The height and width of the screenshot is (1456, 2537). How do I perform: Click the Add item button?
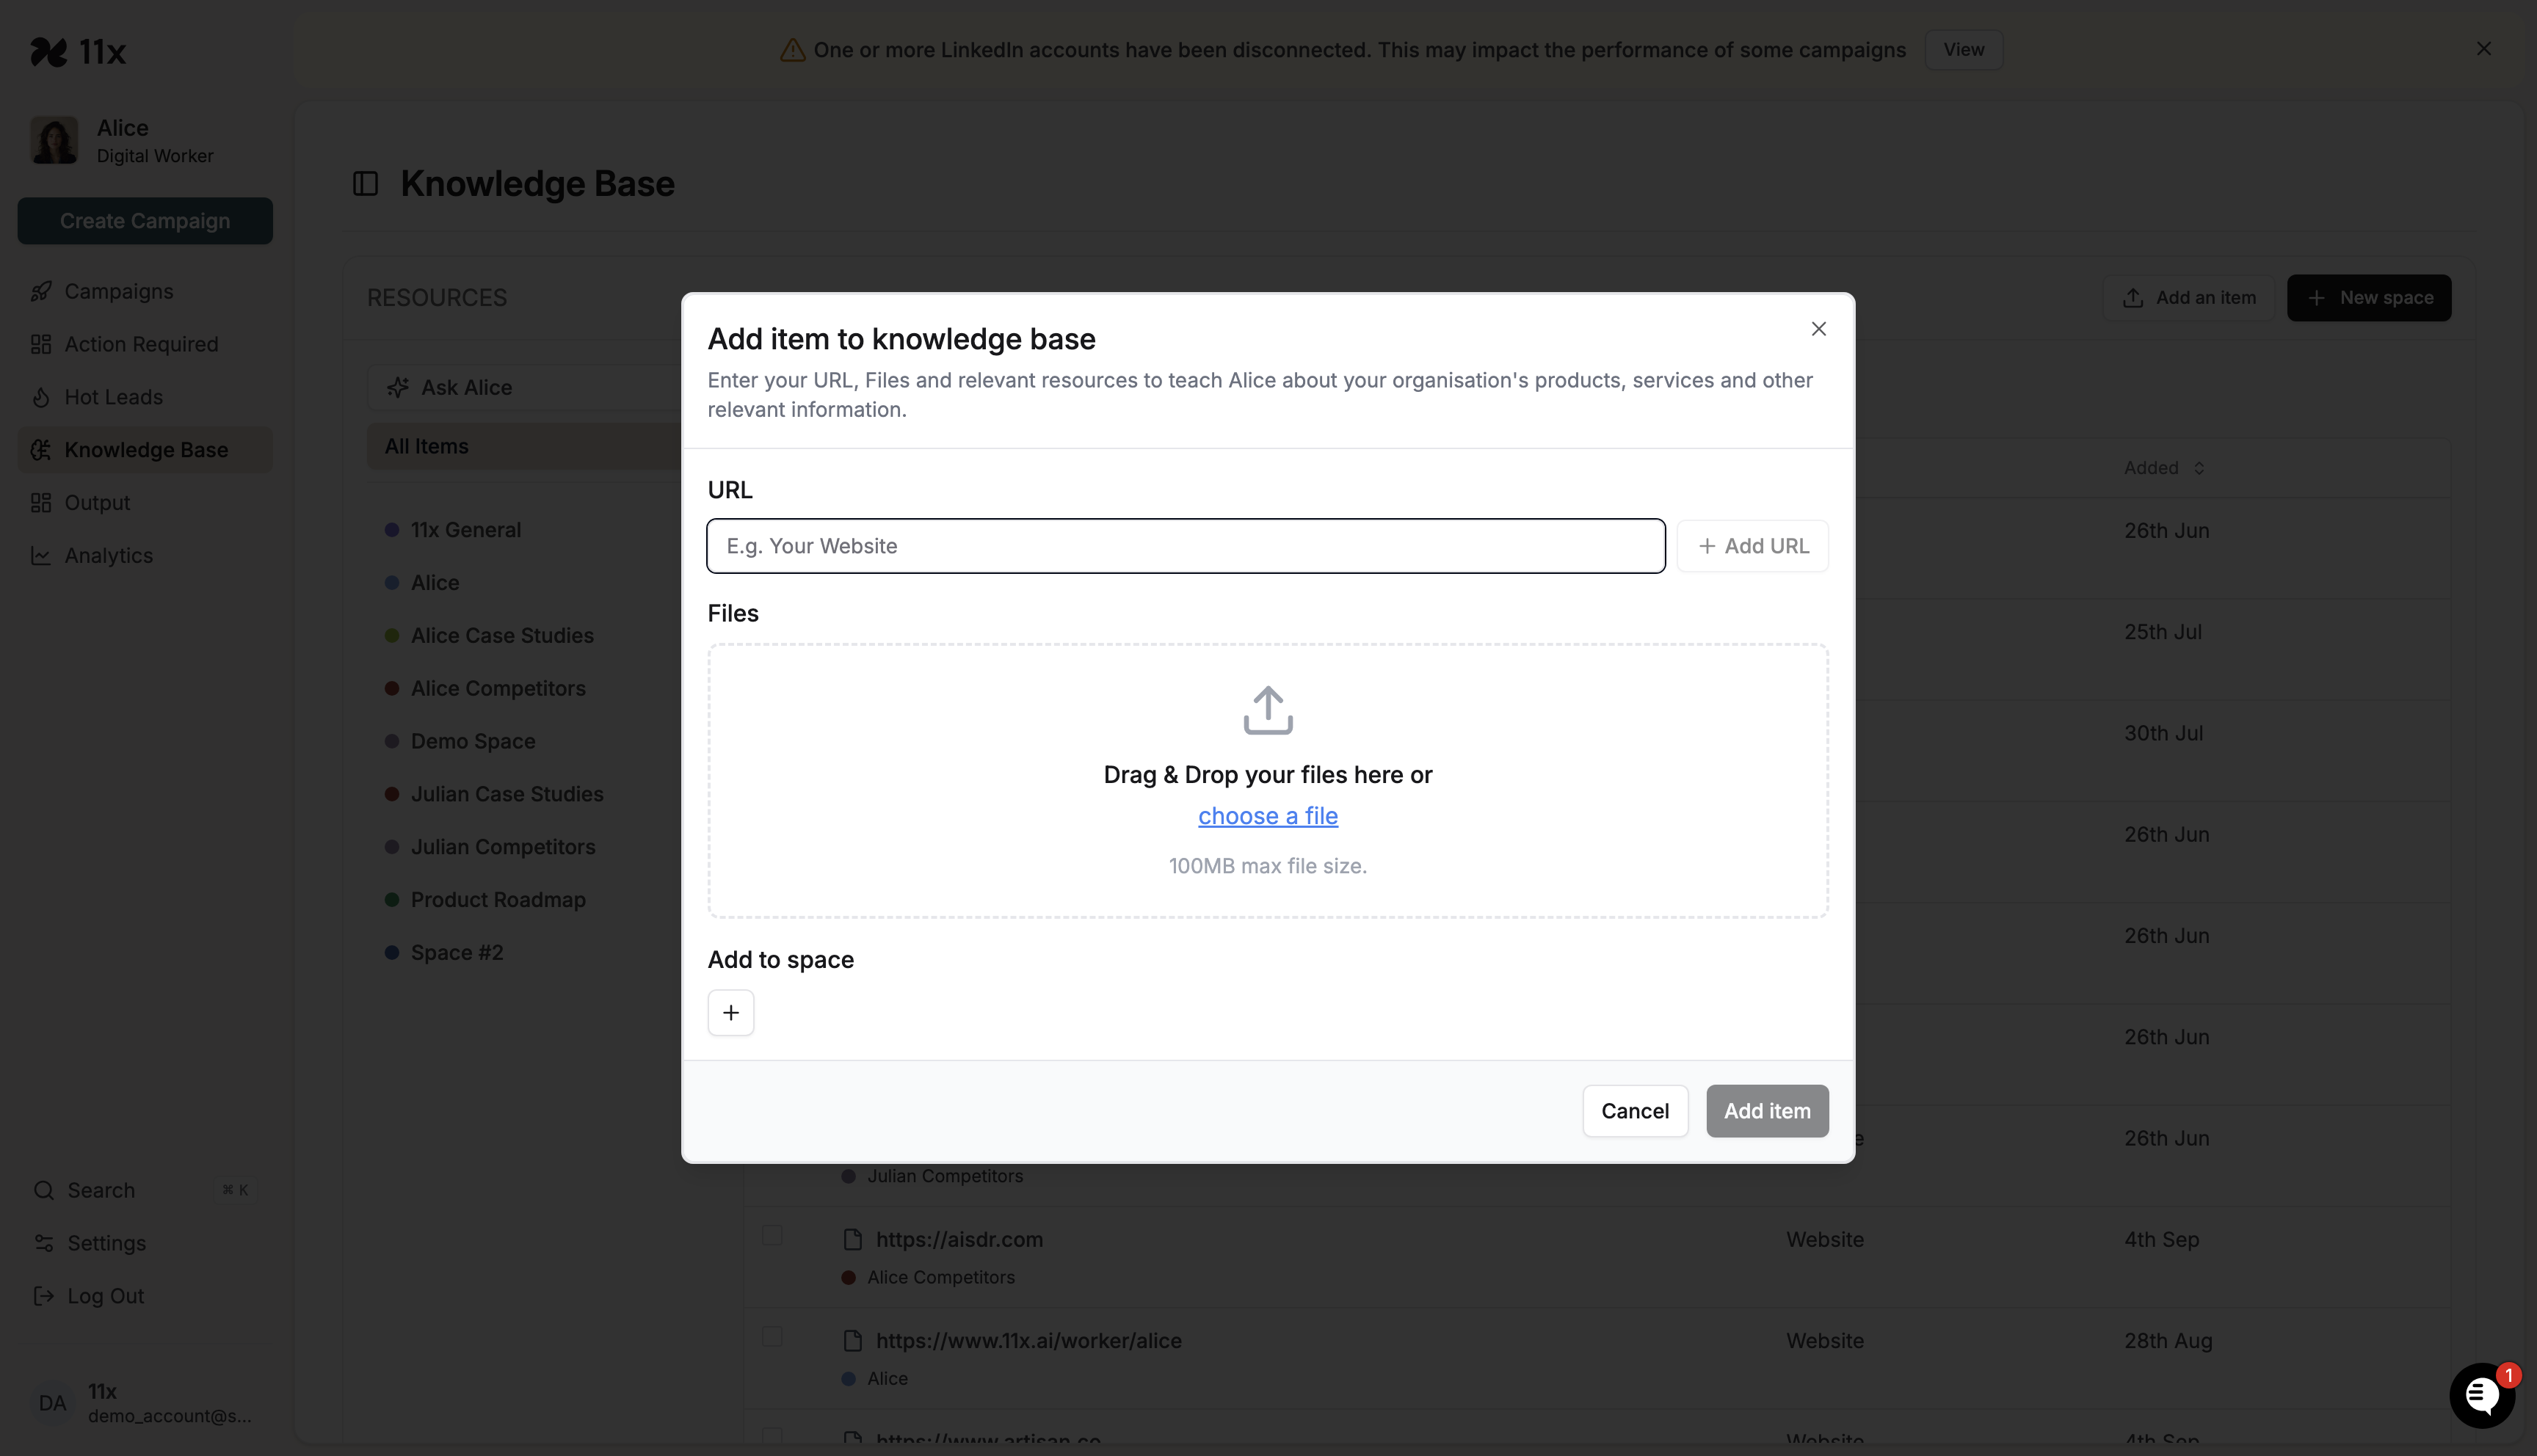[1767, 1111]
